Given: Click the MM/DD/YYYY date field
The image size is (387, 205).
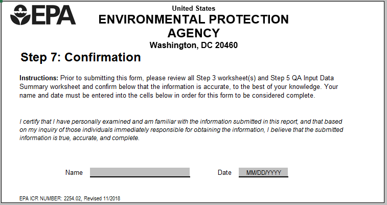Looking at the screenshot, I should click(263, 172).
